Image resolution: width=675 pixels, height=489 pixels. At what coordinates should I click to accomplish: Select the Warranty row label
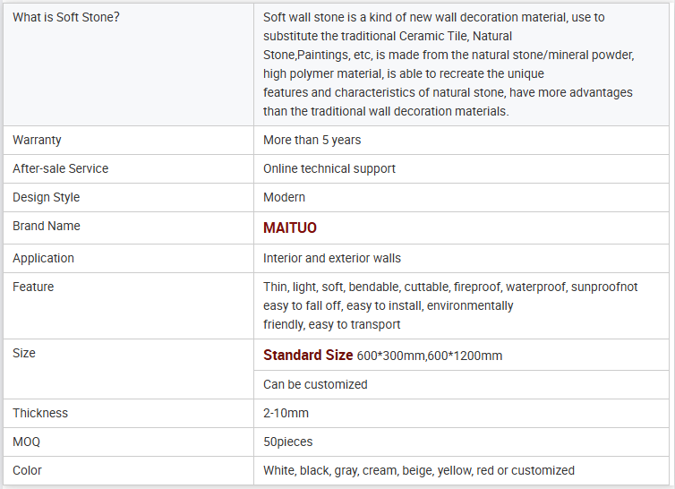37,140
